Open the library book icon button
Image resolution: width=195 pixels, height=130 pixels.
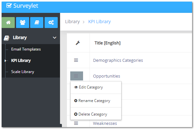37,23
